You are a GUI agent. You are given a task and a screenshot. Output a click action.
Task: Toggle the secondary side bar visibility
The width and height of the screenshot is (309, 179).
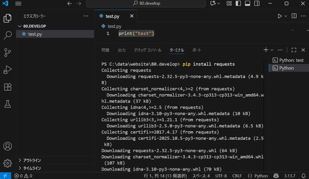tap(257, 4)
